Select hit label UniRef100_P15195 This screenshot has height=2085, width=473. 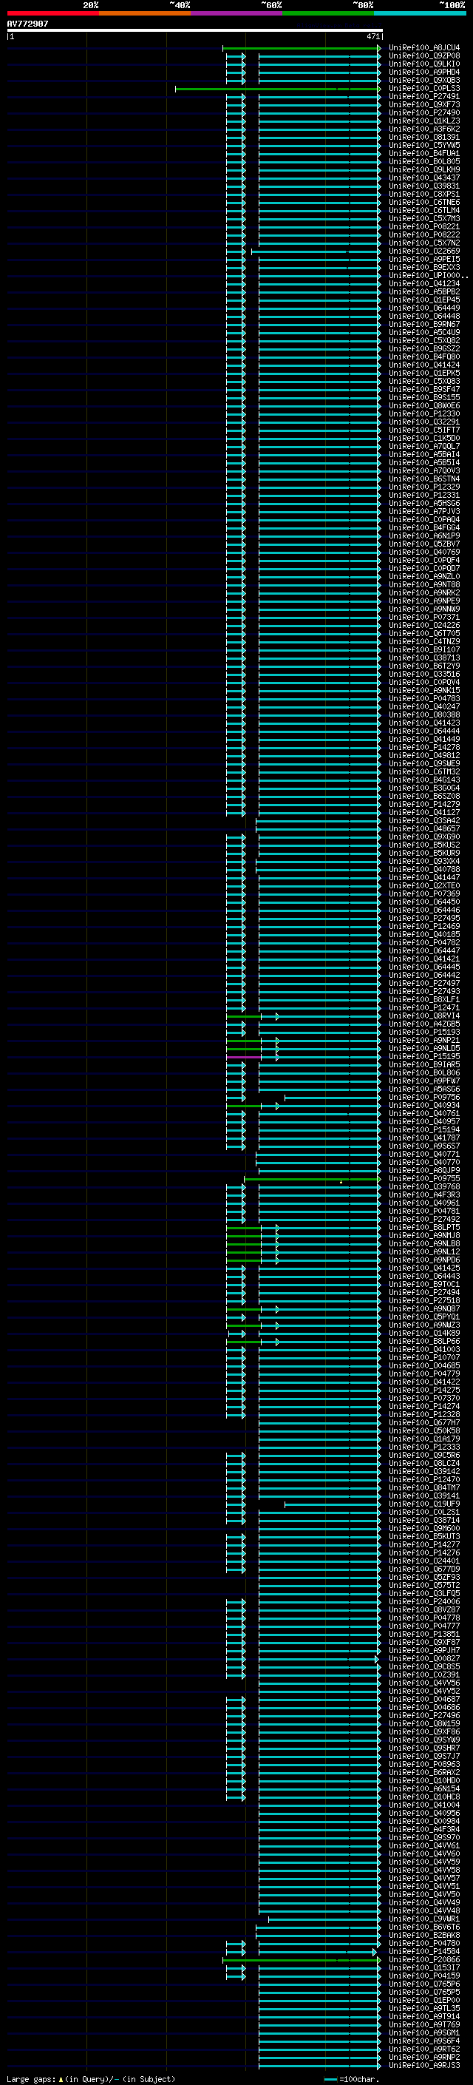click(x=423, y=1057)
